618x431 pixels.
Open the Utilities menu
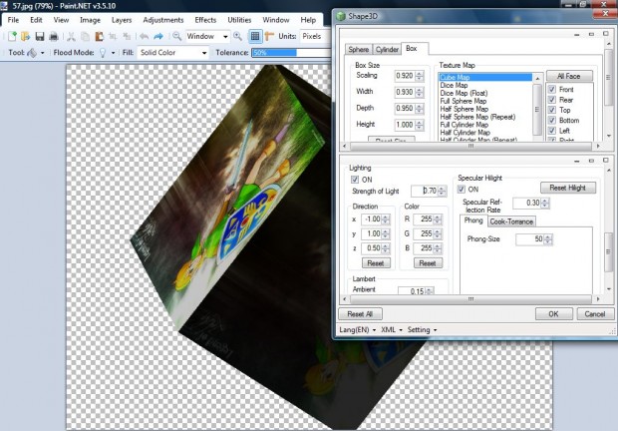pos(239,20)
